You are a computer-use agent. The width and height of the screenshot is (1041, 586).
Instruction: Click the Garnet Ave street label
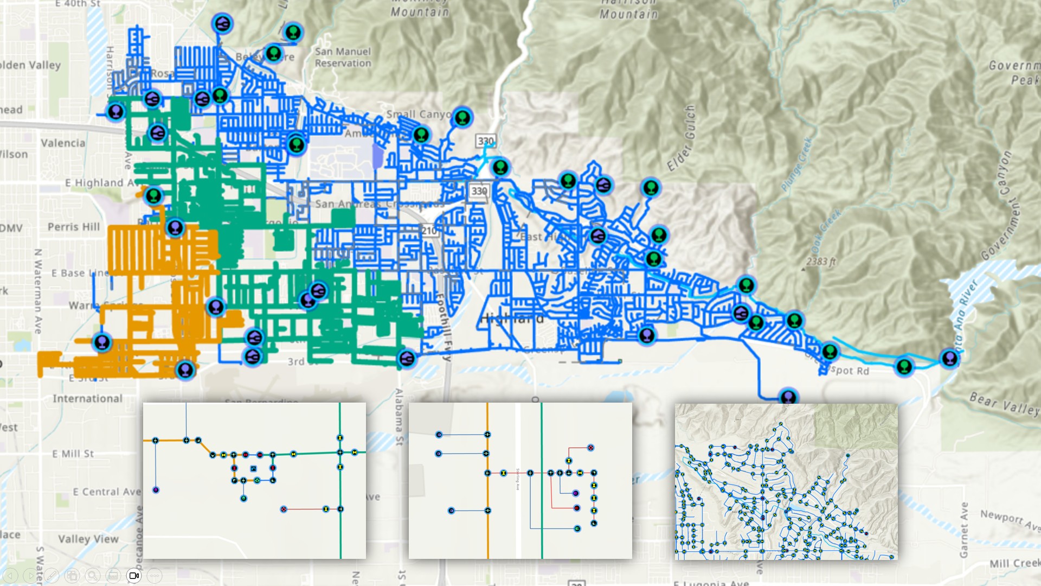tap(964, 530)
